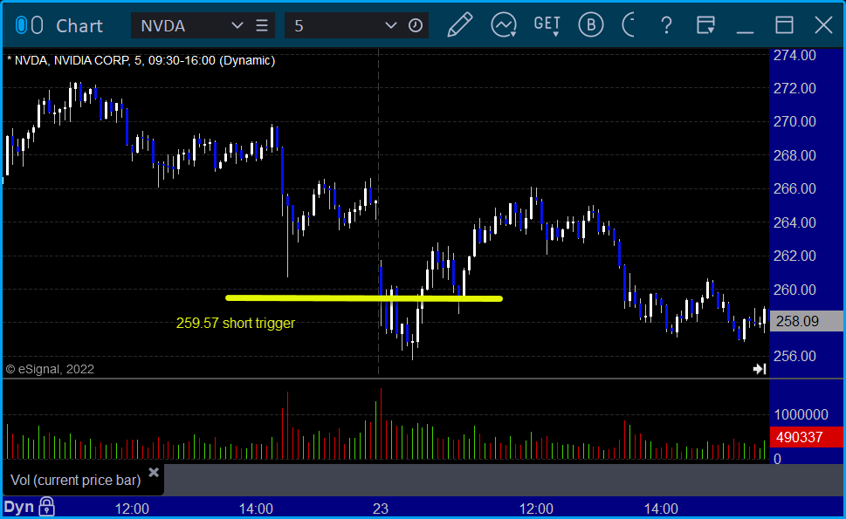Close the Chart window
846x519 pixels.
(x=823, y=25)
